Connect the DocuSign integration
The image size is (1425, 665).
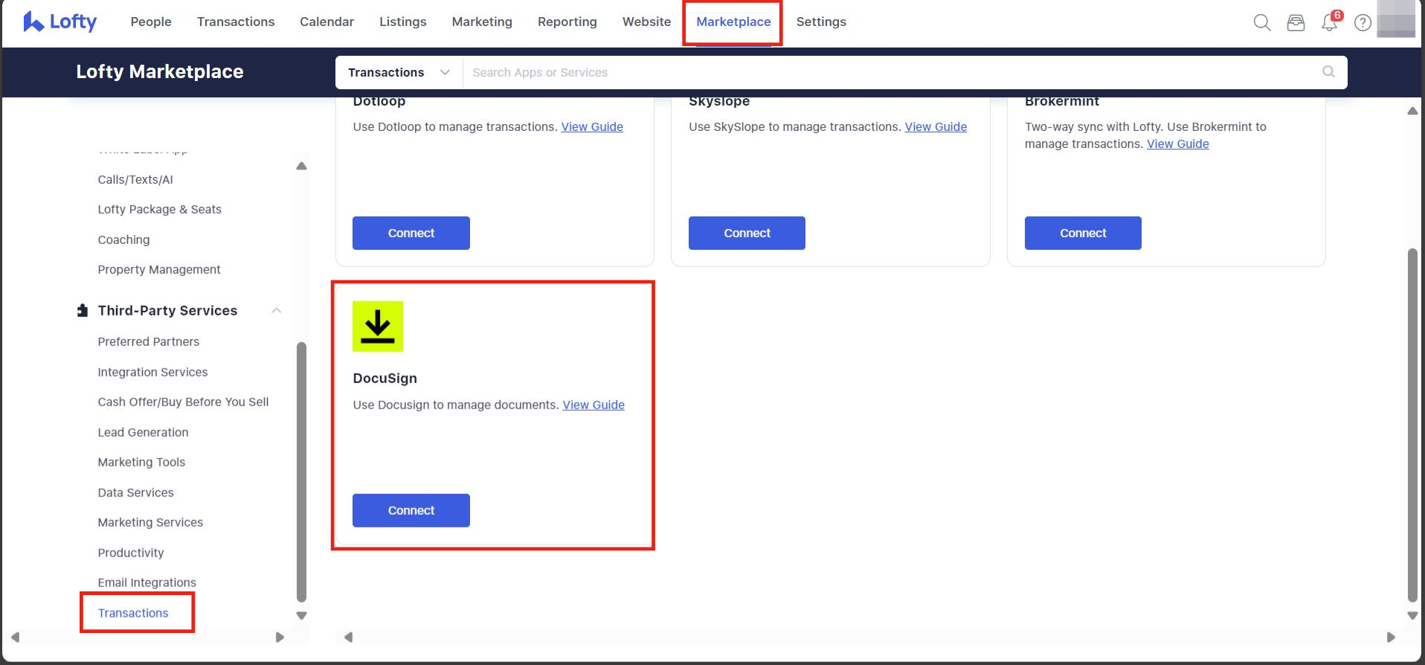pos(411,510)
